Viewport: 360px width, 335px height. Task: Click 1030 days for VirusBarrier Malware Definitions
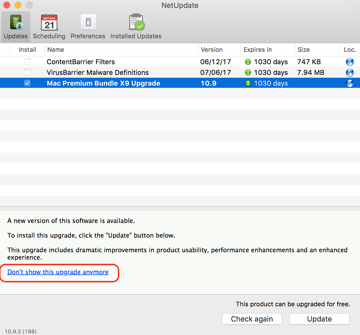[x=271, y=72]
